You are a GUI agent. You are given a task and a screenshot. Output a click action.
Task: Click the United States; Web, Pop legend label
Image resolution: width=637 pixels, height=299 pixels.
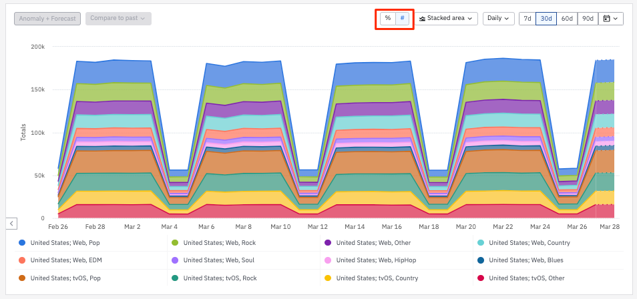pos(65,243)
